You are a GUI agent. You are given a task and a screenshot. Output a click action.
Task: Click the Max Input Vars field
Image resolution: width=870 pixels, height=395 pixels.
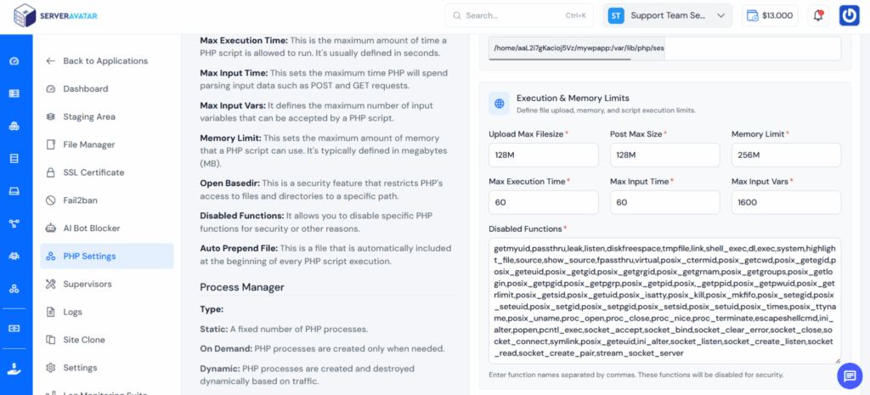click(x=786, y=202)
